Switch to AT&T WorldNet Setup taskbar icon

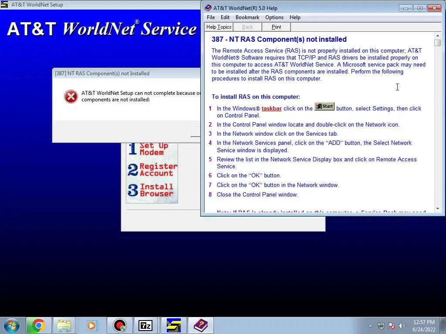[x=173, y=325]
